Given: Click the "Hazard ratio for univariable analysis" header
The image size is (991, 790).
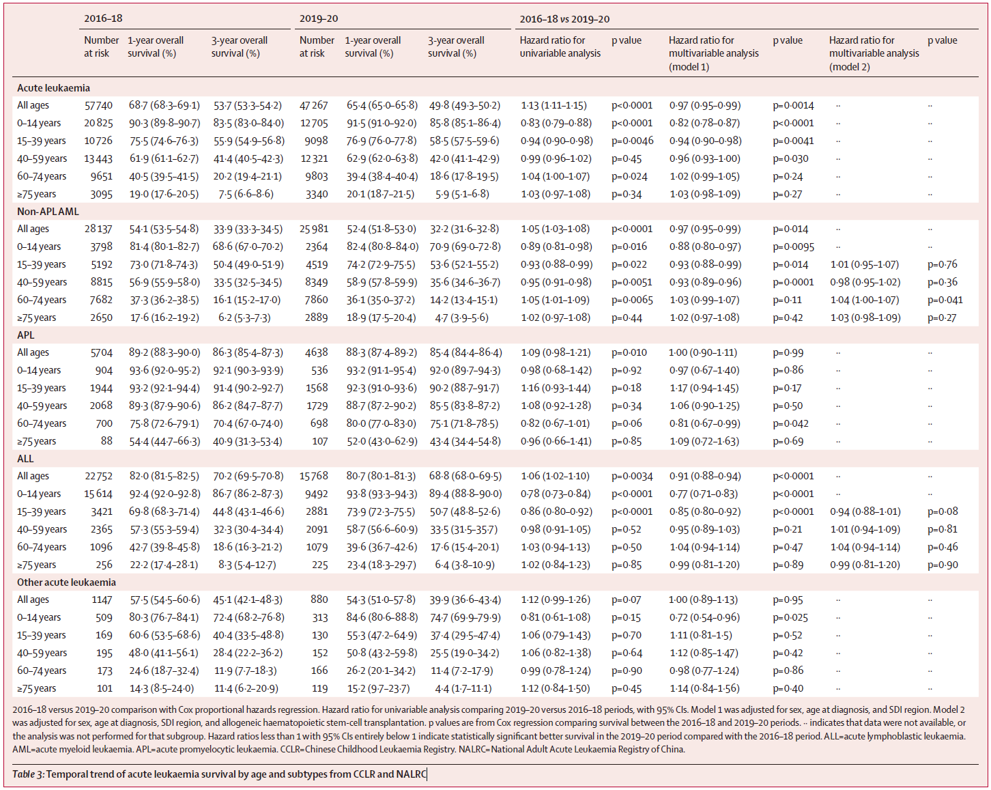Looking at the screenshot, I should coord(560,46).
